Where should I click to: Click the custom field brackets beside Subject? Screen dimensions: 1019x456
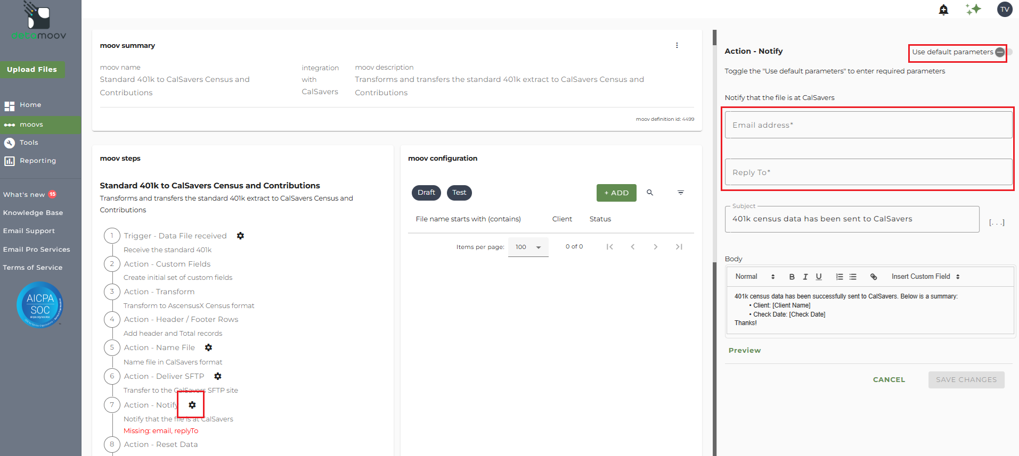[x=997, y=222]
